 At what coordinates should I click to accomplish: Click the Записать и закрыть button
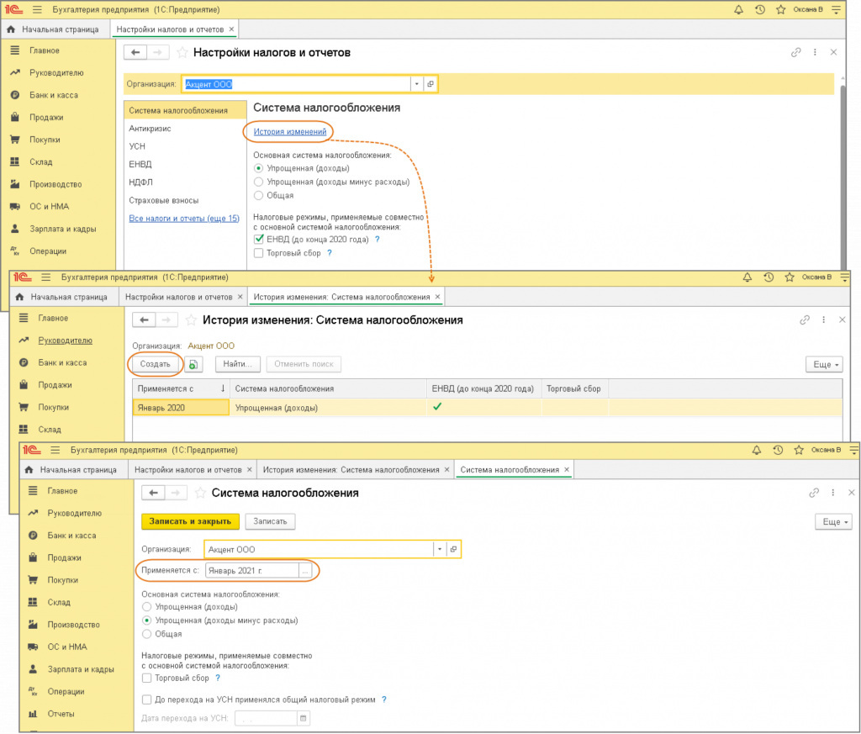click(190, 521)
